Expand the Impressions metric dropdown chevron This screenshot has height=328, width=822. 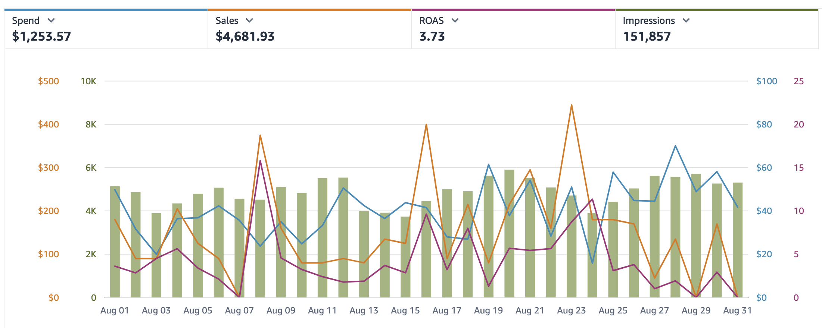pos(686,20)
